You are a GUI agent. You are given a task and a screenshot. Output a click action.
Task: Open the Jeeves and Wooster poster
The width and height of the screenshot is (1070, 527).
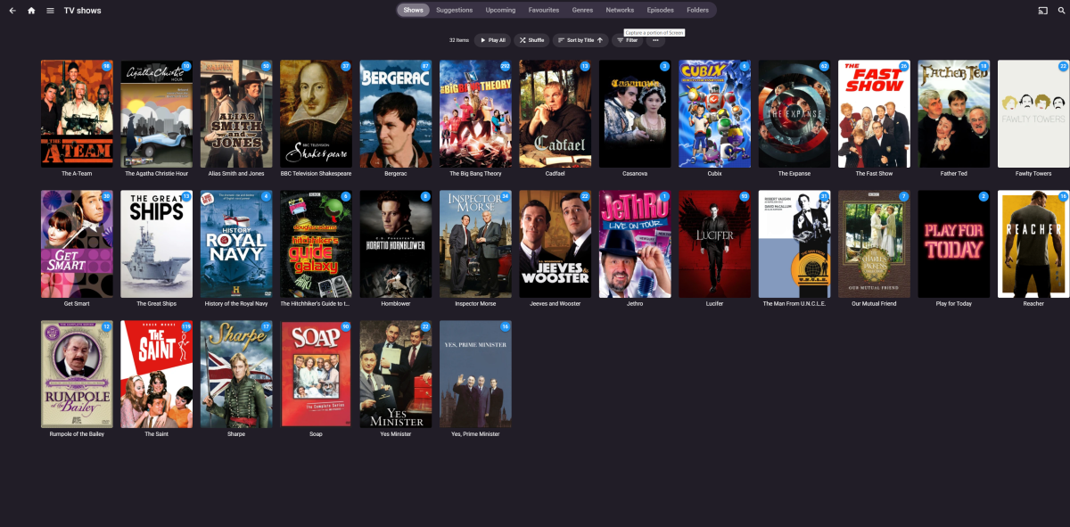click(x=556, y=243)
